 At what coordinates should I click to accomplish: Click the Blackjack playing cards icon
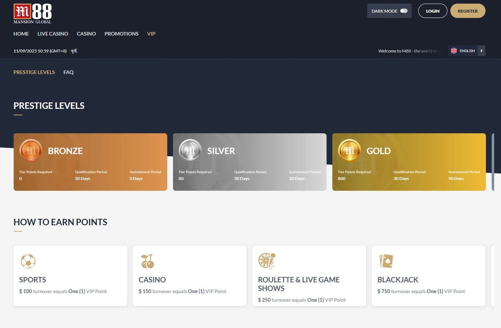tap(386, 261)
